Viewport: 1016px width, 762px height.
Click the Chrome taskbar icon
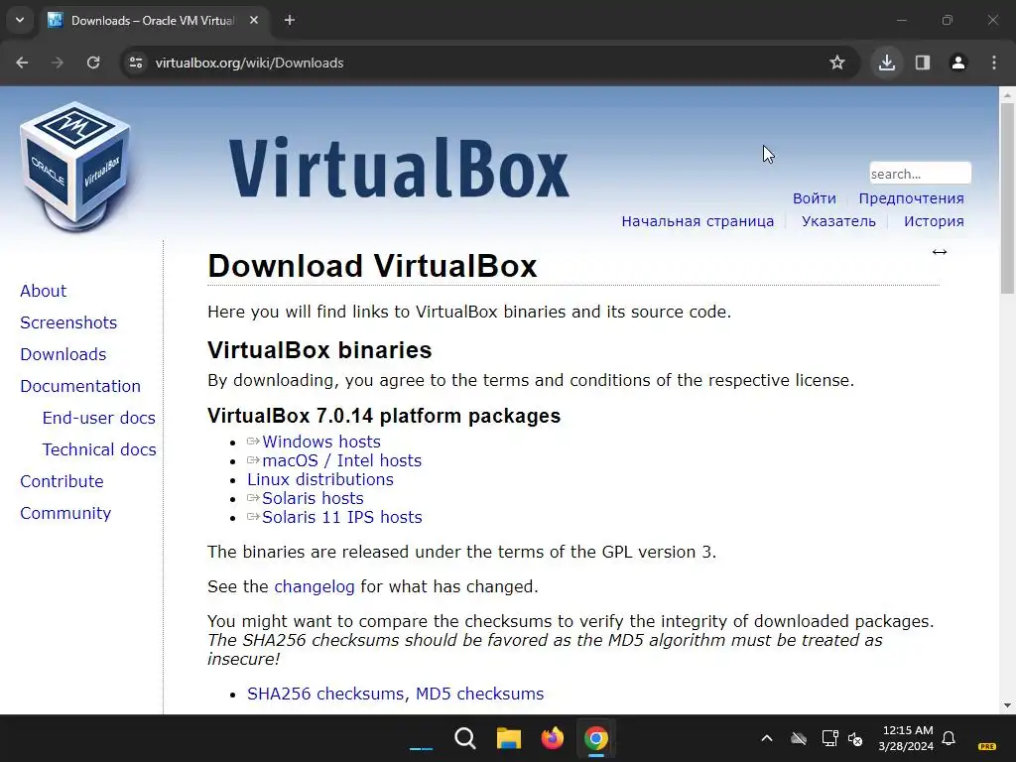[x=596, y=738]
